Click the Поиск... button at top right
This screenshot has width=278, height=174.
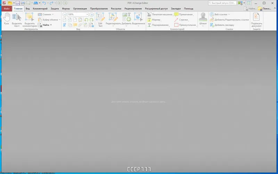tap(264, 8)
